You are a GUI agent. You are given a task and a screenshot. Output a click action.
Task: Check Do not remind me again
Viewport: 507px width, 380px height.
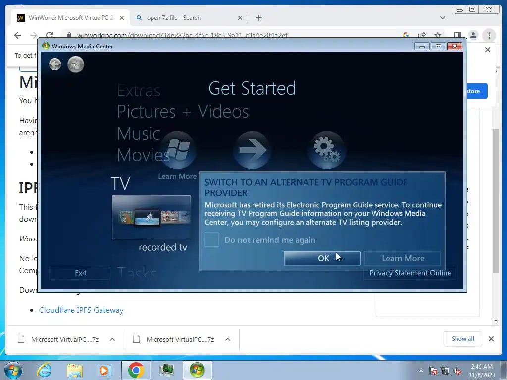pos(212,240)
